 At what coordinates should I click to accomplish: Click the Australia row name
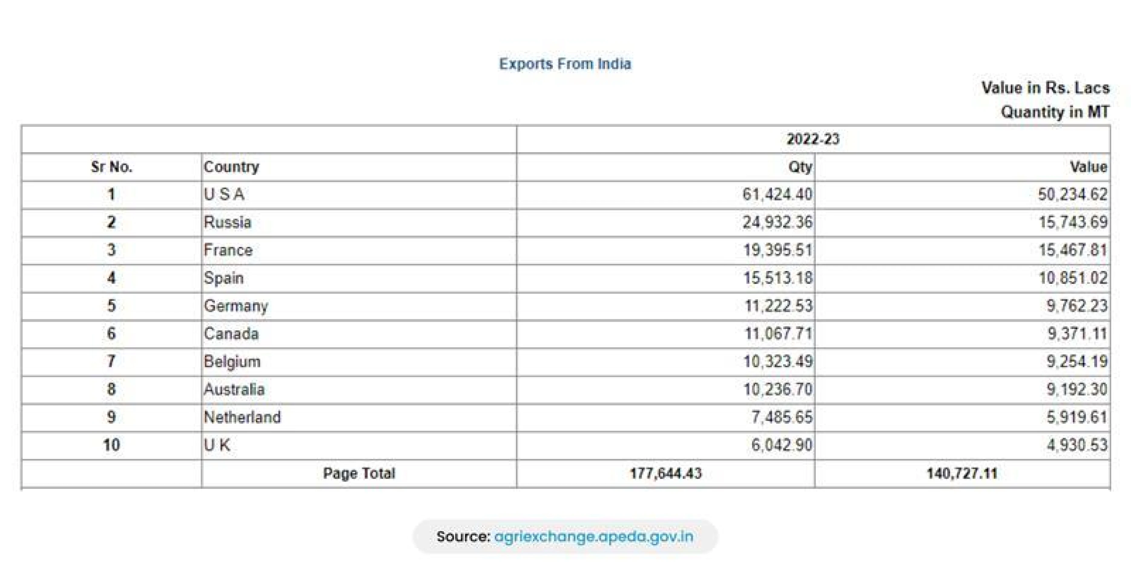tap(234, 389)
